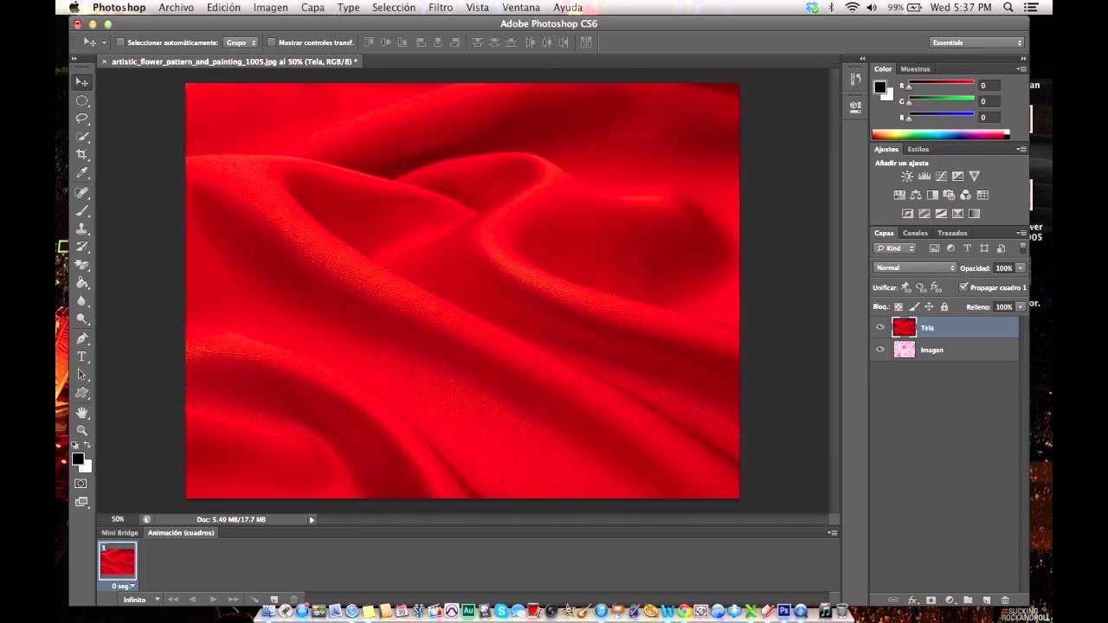
Task: Select animation frame 1 thumbnail
Action: click(118, 562)
